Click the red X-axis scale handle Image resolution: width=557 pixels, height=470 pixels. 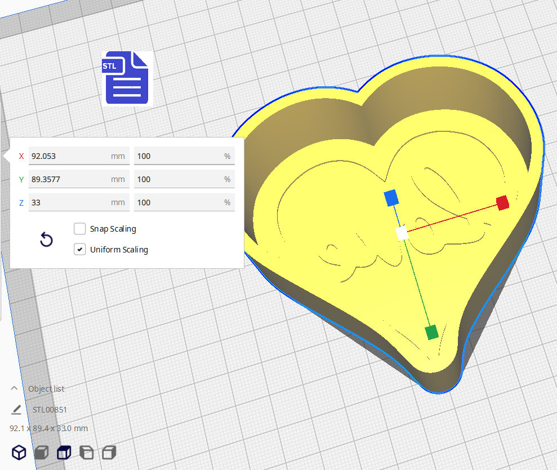tap(502, 203)
